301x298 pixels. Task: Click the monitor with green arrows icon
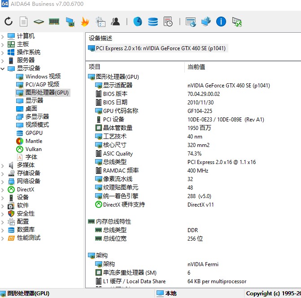point(237,22)
